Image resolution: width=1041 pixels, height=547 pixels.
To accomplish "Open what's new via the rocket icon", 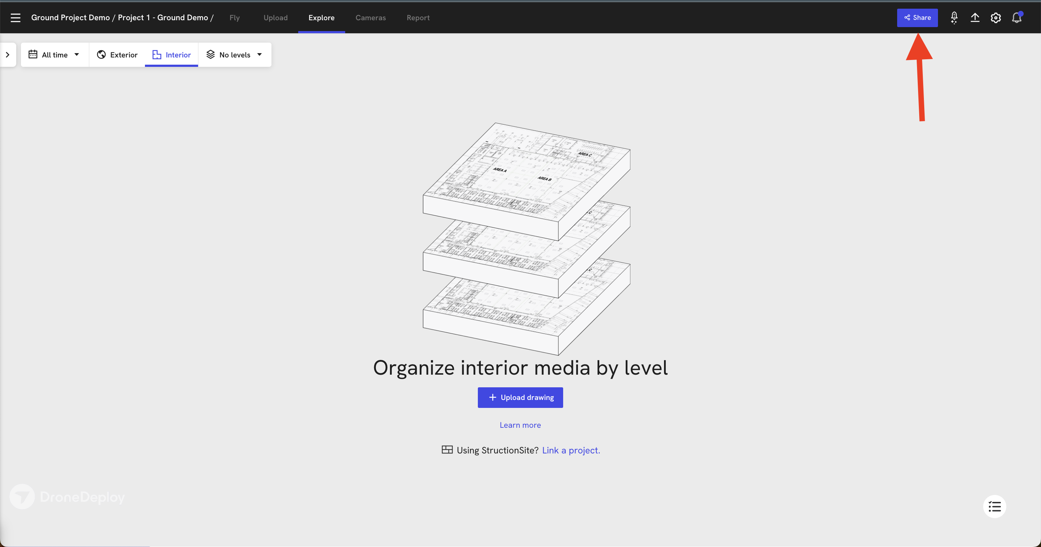I will tap(954, 17).
